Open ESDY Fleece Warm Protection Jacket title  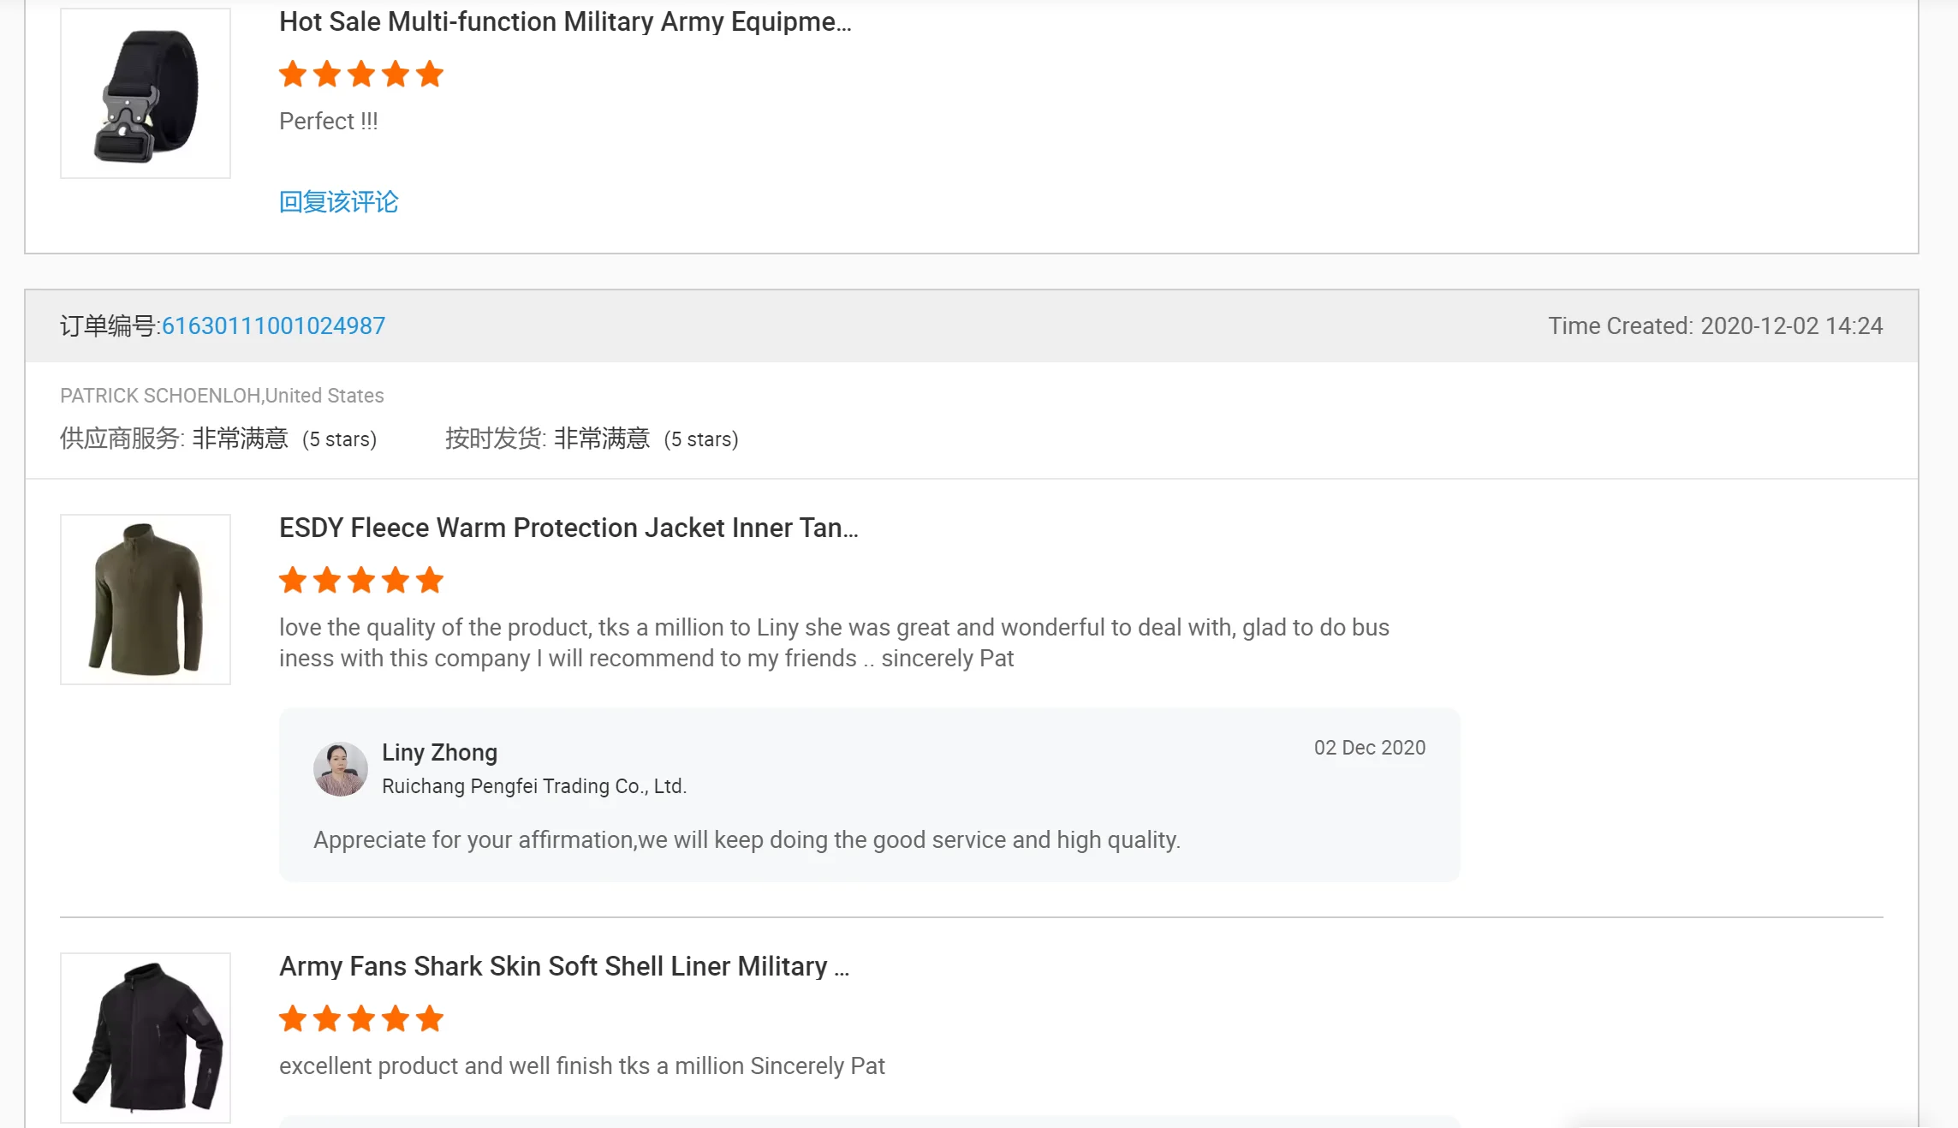(x=568, y=528)
